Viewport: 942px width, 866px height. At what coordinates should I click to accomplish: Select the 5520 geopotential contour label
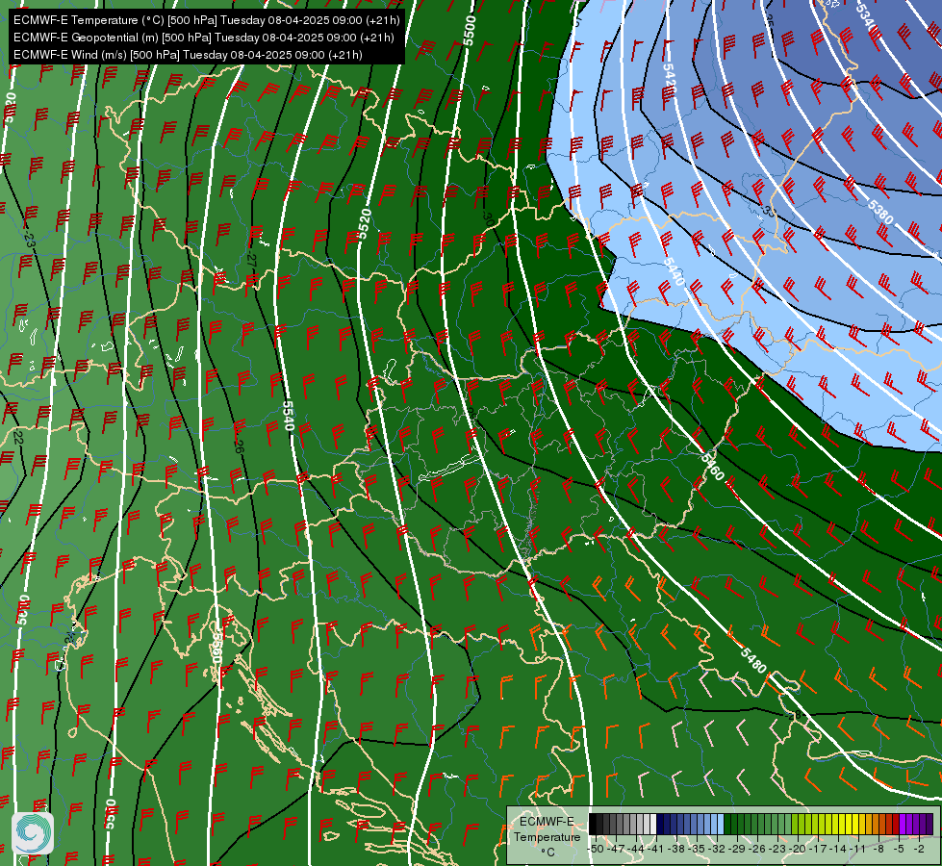pos(366,223)
